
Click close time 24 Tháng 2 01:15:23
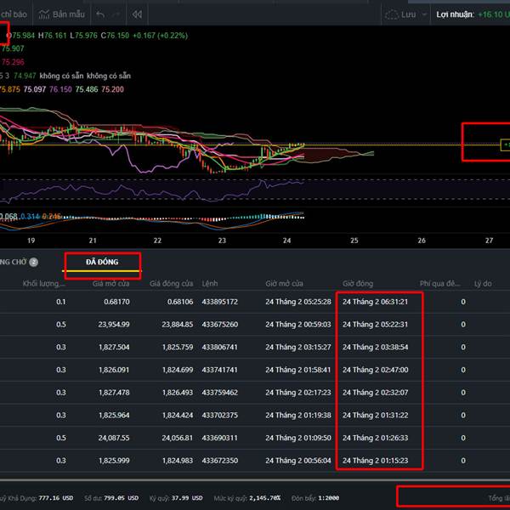click(x=375, y=461)
